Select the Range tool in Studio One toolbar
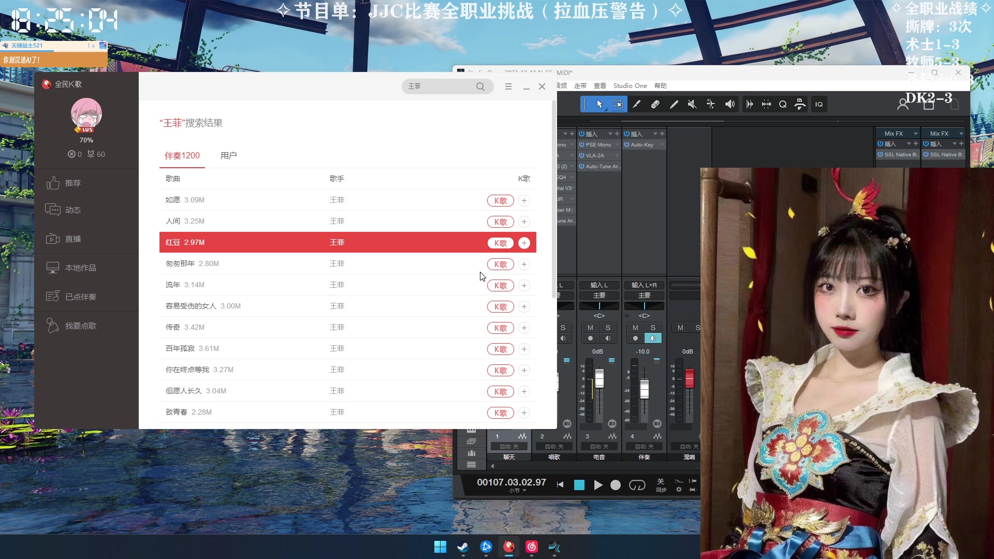The width and height of the screenshot is (994, 559). pos(618,104)
